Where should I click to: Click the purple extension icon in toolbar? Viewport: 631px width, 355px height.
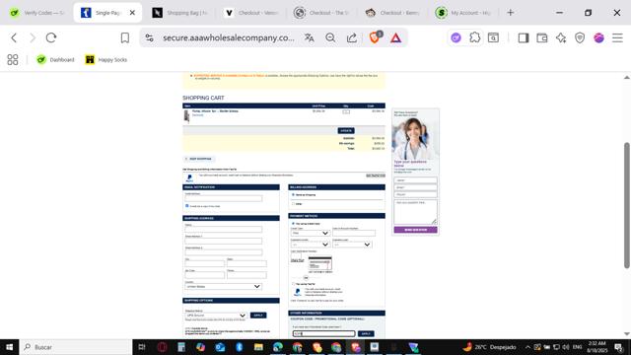456,37
